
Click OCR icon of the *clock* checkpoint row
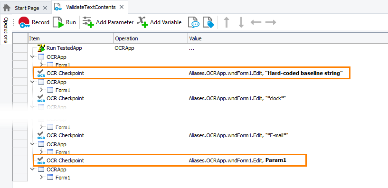coord(41,98)
